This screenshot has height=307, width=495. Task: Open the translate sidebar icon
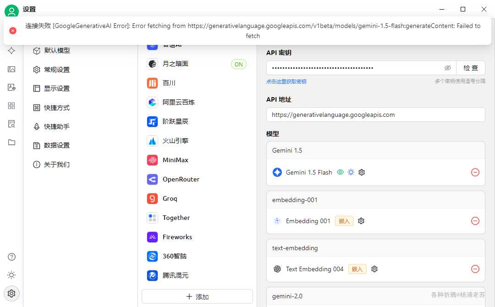(11, 88)
